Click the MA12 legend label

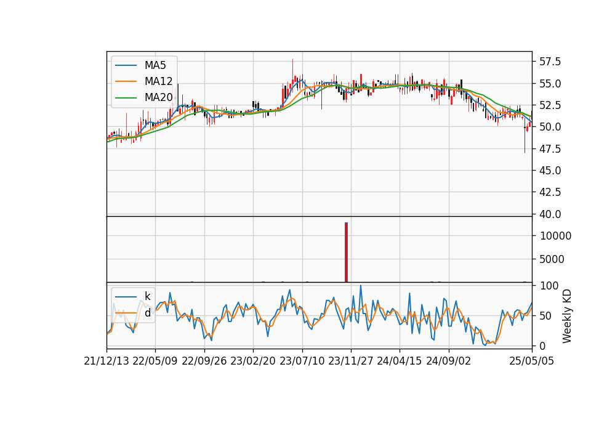pos(158,81)
